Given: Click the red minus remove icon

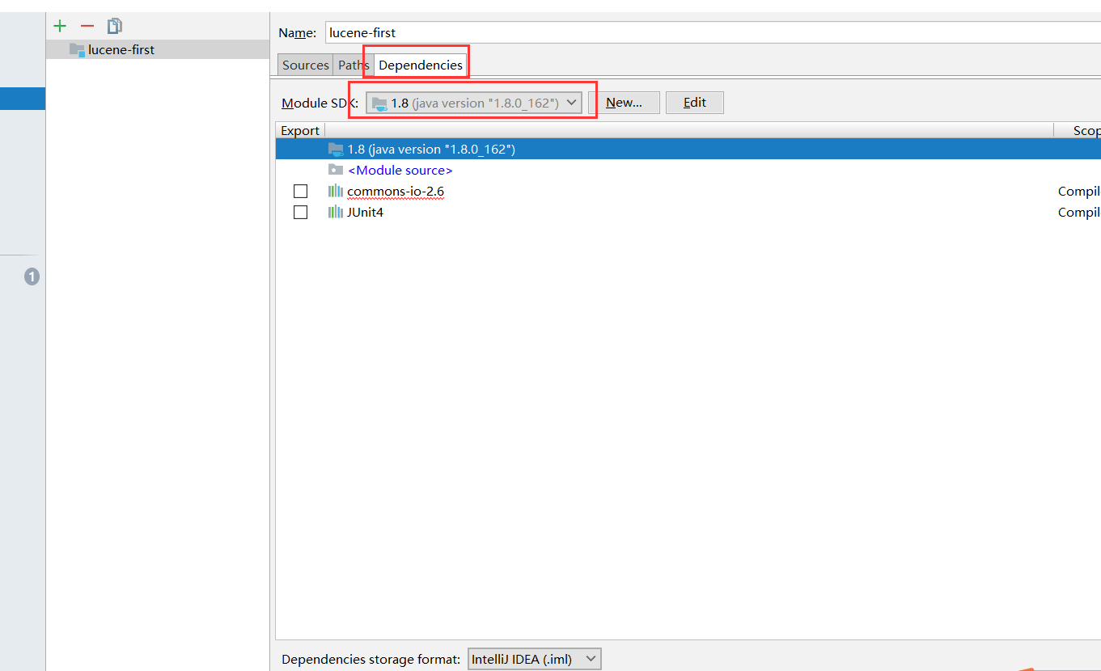Looking at the screenshot, I should pos(87,25).
